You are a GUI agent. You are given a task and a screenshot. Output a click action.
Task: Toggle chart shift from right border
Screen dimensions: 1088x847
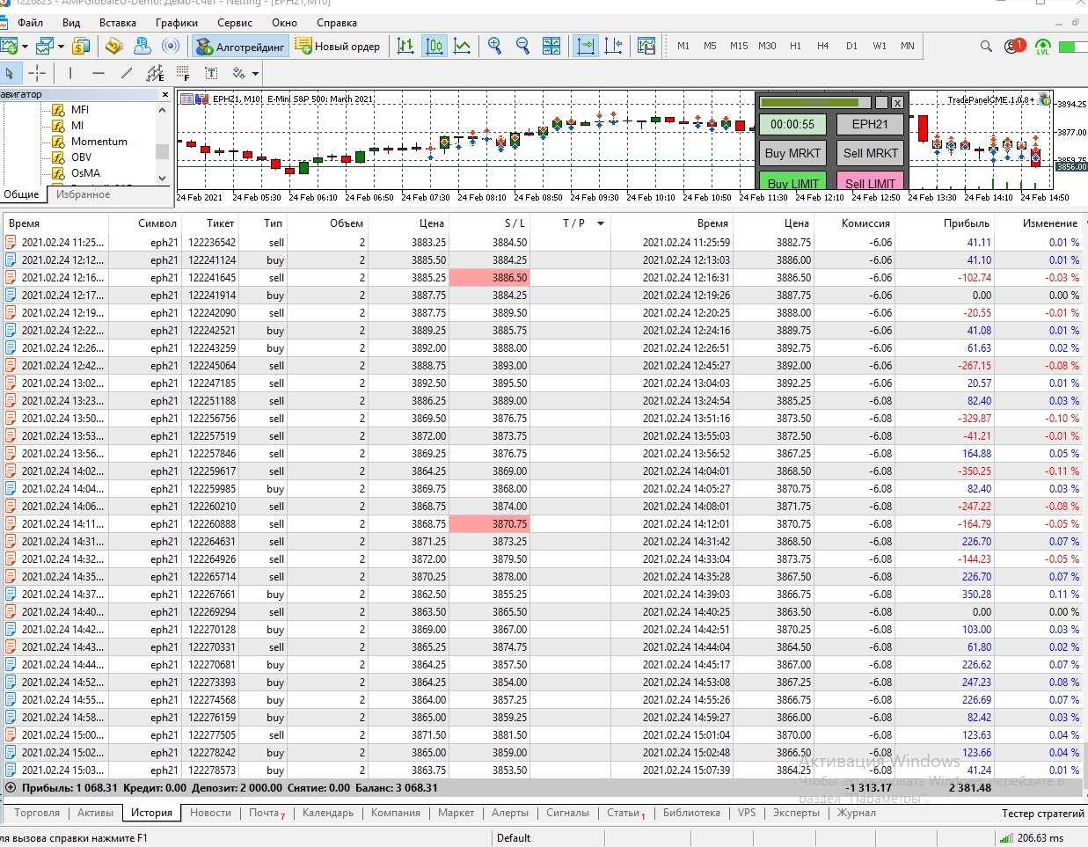coord(613,46)
